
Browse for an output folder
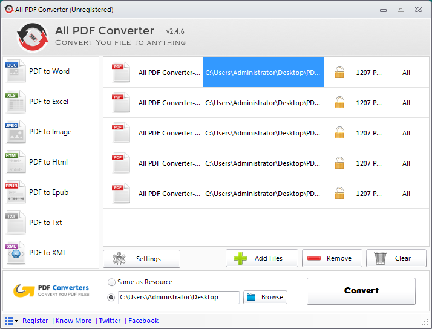click(265, 297)
